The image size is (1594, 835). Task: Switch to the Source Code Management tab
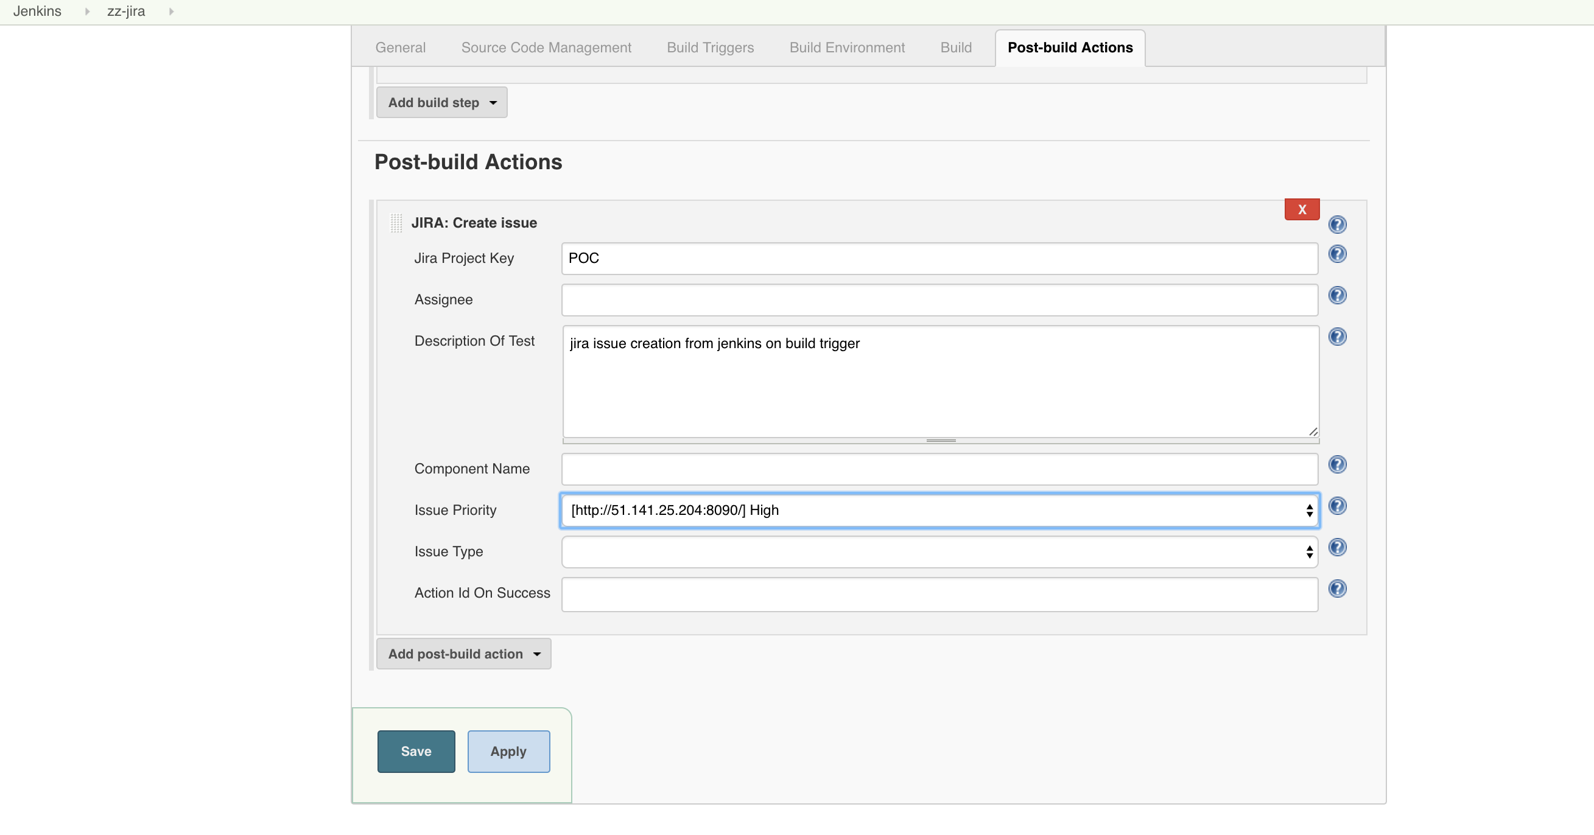[546, 47]
